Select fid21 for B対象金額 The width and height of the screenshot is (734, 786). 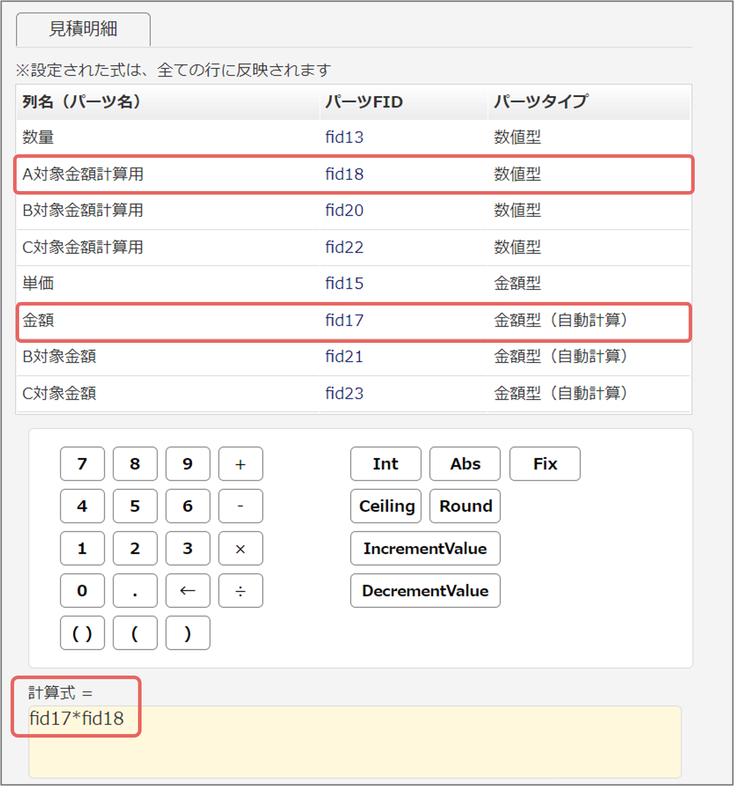[x=344, y=356]
